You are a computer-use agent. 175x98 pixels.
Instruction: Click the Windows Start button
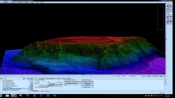tap(1, 96)
